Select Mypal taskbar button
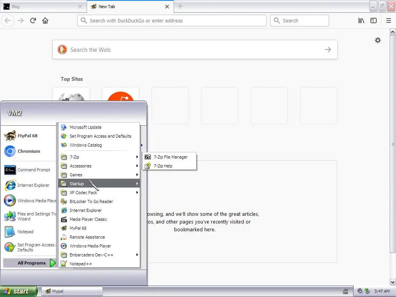The width and height of the screenshot is (396, 297). pos(72,291)
